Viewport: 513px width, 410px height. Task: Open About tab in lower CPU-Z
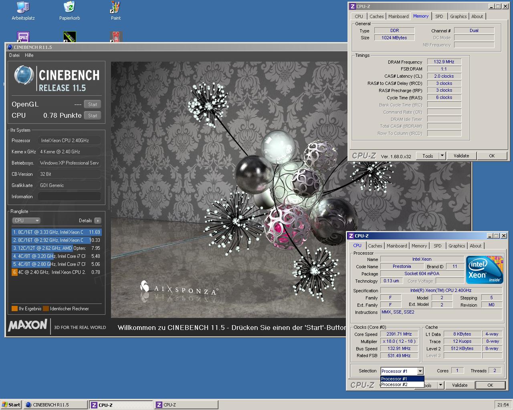point(475,246)
